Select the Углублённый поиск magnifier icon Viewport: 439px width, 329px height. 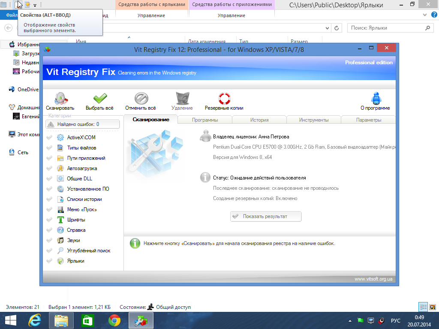60,250
